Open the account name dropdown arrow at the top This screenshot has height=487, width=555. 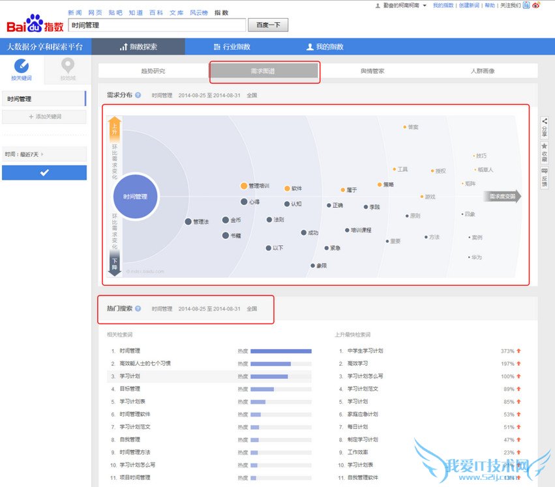point(425,5)
